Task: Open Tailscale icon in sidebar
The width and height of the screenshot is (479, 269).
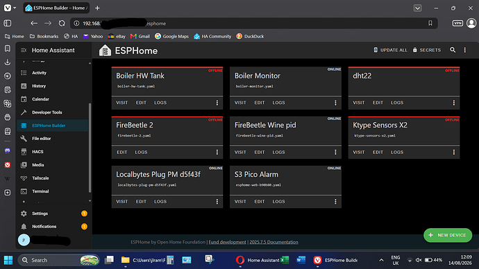Action: (24, 178)
